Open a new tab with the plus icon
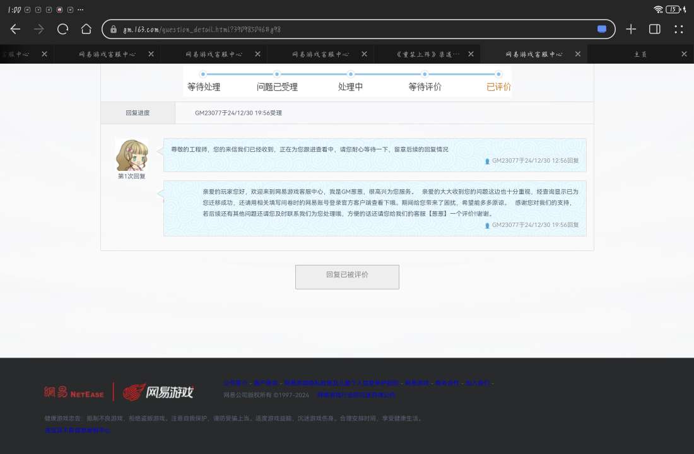Image resolution: width=694 pixels, height=454 pixels. coord(631,29)
